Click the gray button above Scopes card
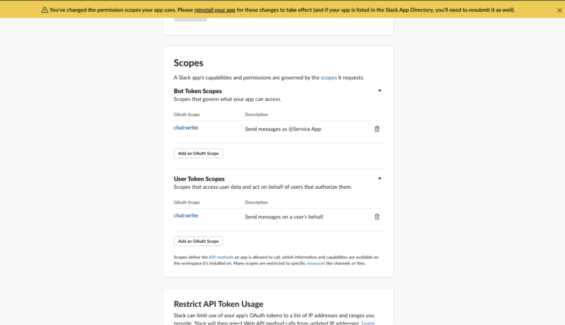Image resolution: width=565 pixels, height=325 pixels. coord(190,19)
